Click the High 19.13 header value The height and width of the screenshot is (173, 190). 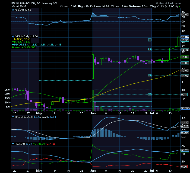click(85, 6)
